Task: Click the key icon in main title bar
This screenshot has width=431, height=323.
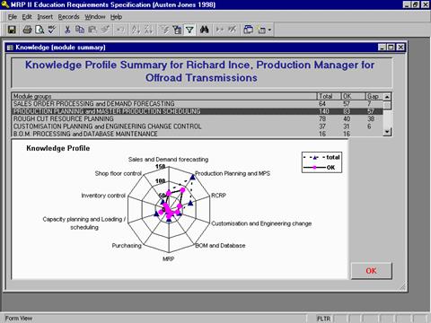Action: (x=5, y=4)
